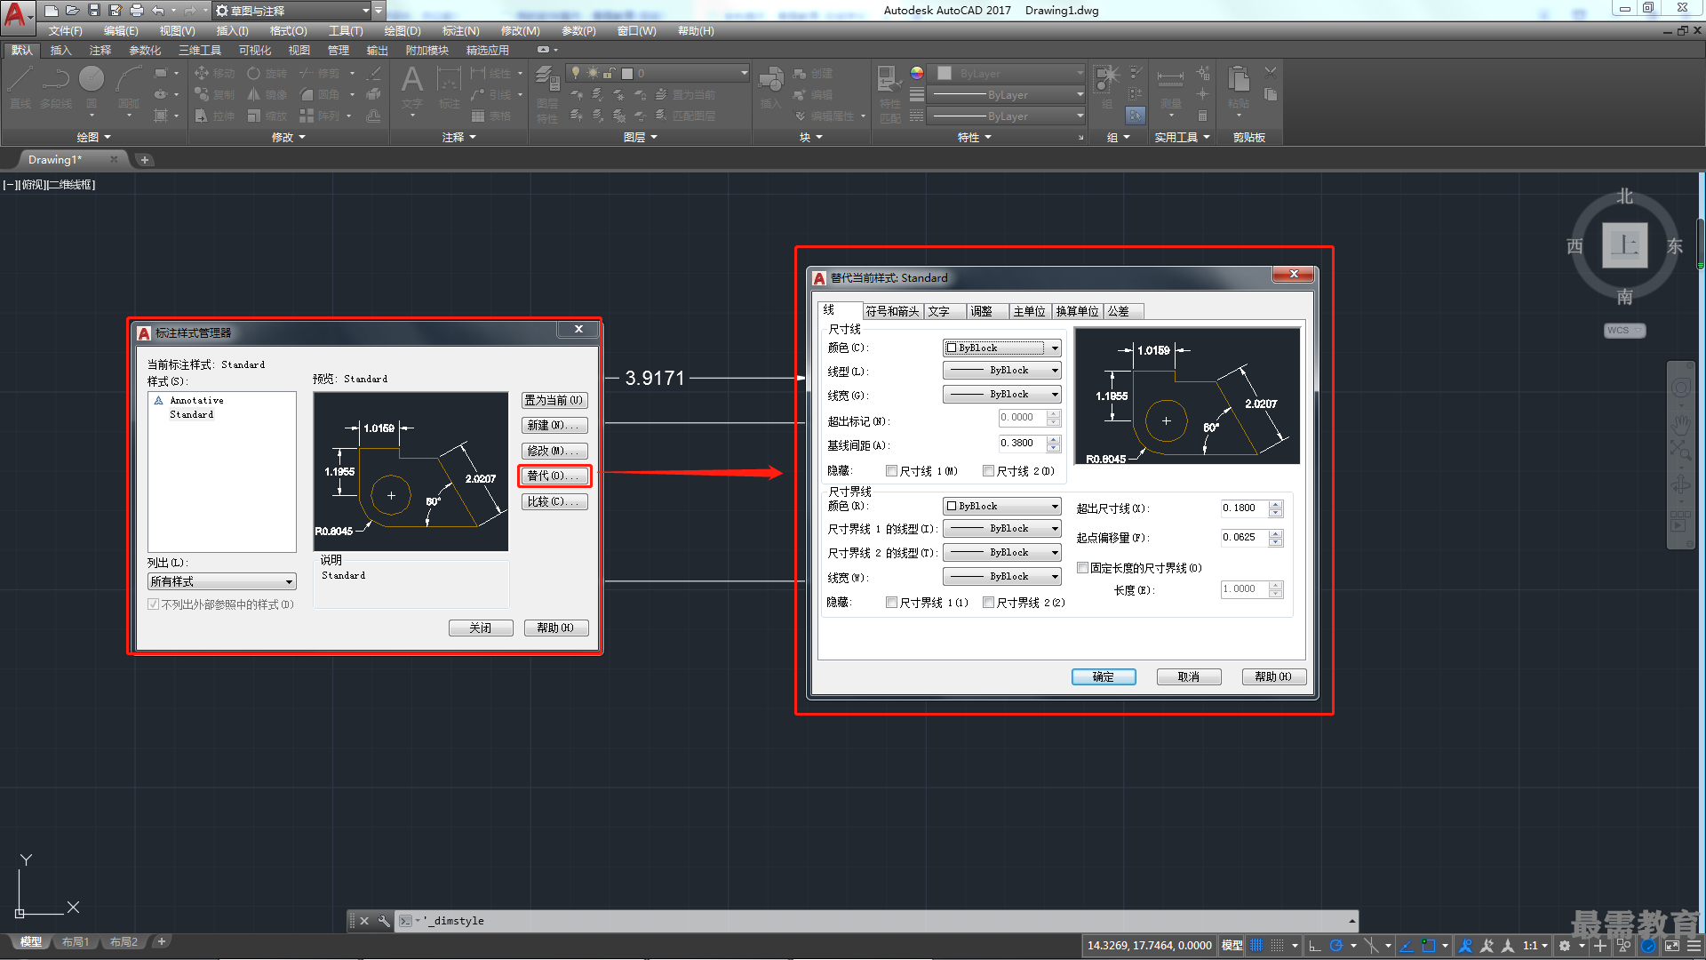Click the Copy (复制) tool
Image resolution: width=1706 pixels, height=960 pixels.
[214, 94]
